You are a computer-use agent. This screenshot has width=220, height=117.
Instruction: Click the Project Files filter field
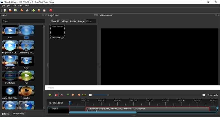[x=91, y=21]
